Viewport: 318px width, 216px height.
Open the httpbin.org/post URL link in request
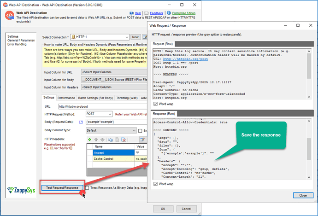tap(185, 59)
